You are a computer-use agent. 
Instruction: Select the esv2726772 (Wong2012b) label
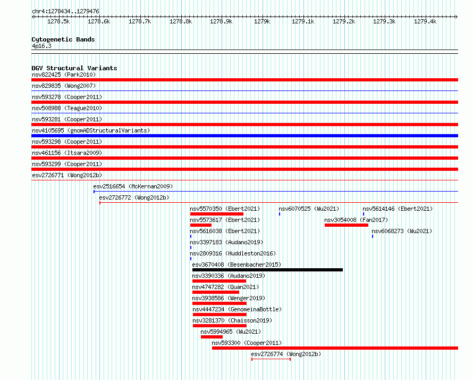(134, 197)
